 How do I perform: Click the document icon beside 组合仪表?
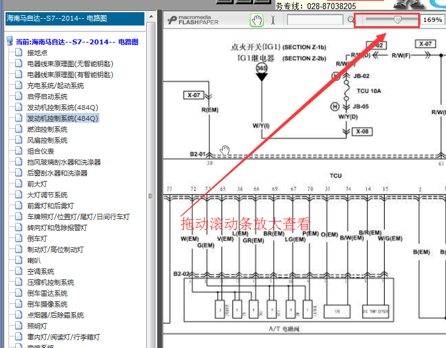click(19, 151)
